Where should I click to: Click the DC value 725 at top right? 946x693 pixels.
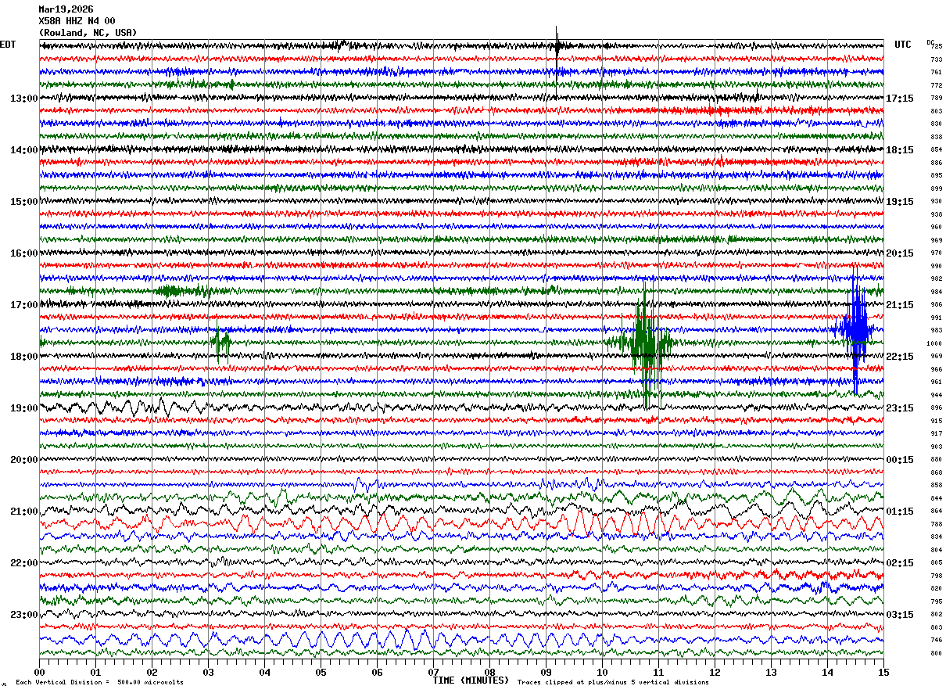[937, 47]
